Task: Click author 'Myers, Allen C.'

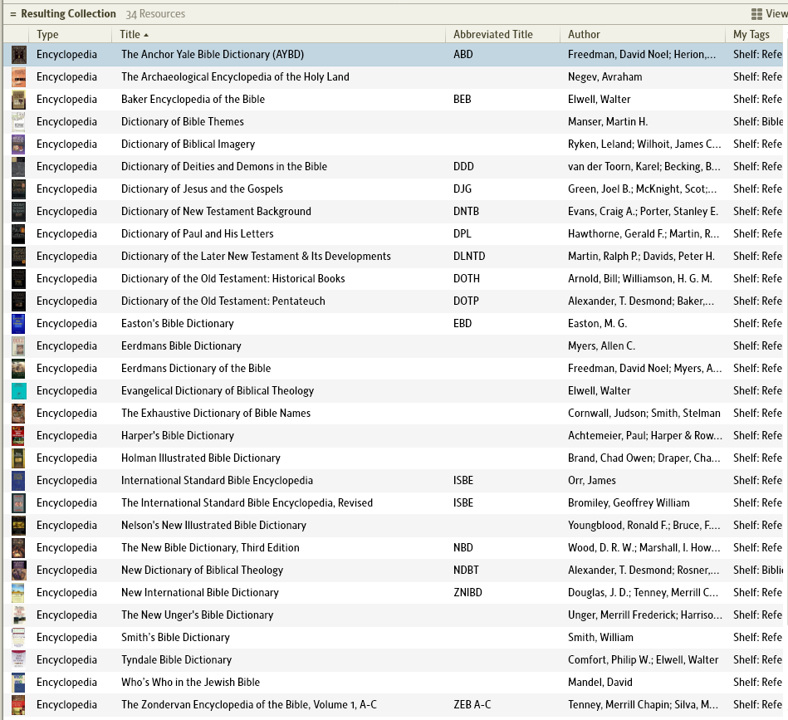Action: (x=601, y=345)
